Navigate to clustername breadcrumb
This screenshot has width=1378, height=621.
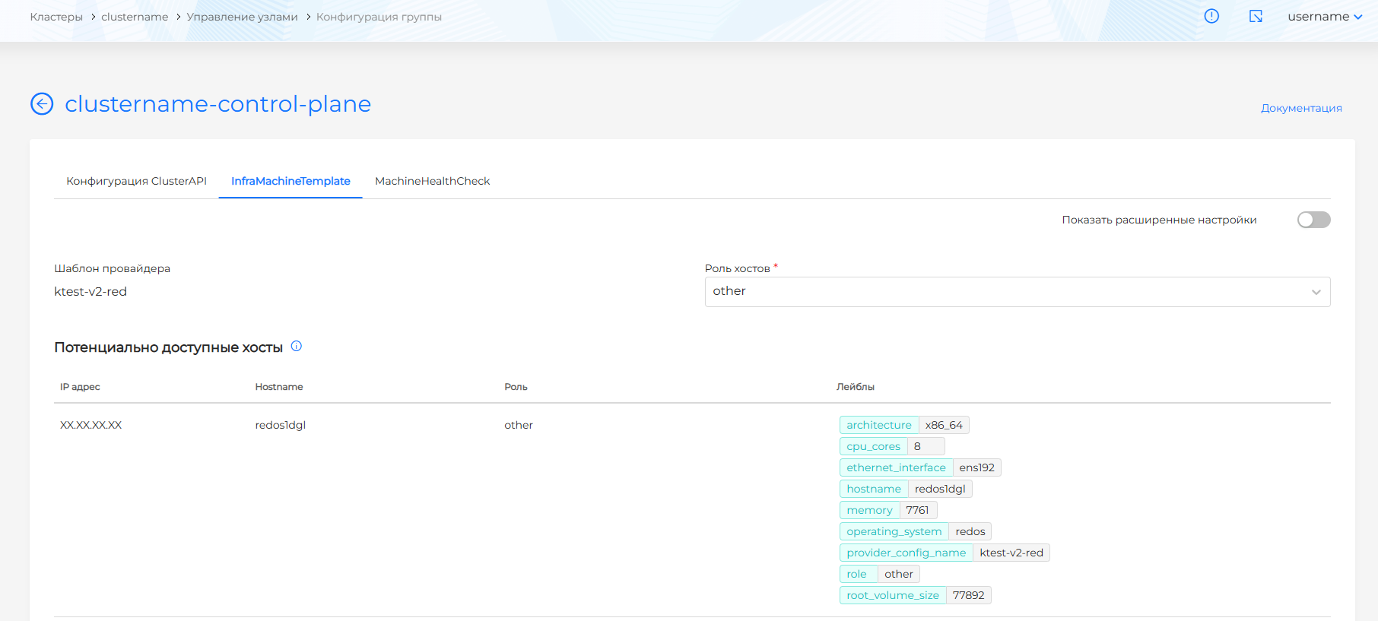tap(135, 17)
